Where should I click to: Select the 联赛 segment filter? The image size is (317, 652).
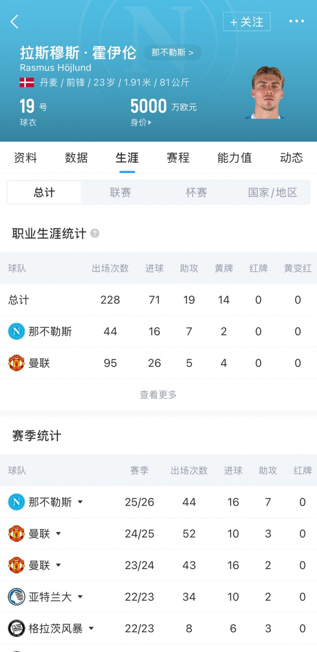[120, 192]
